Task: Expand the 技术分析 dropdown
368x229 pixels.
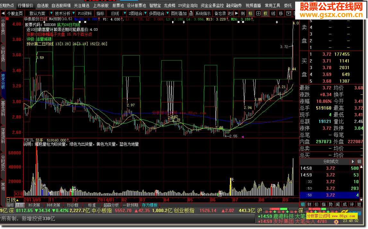Action: coord(63,13)
